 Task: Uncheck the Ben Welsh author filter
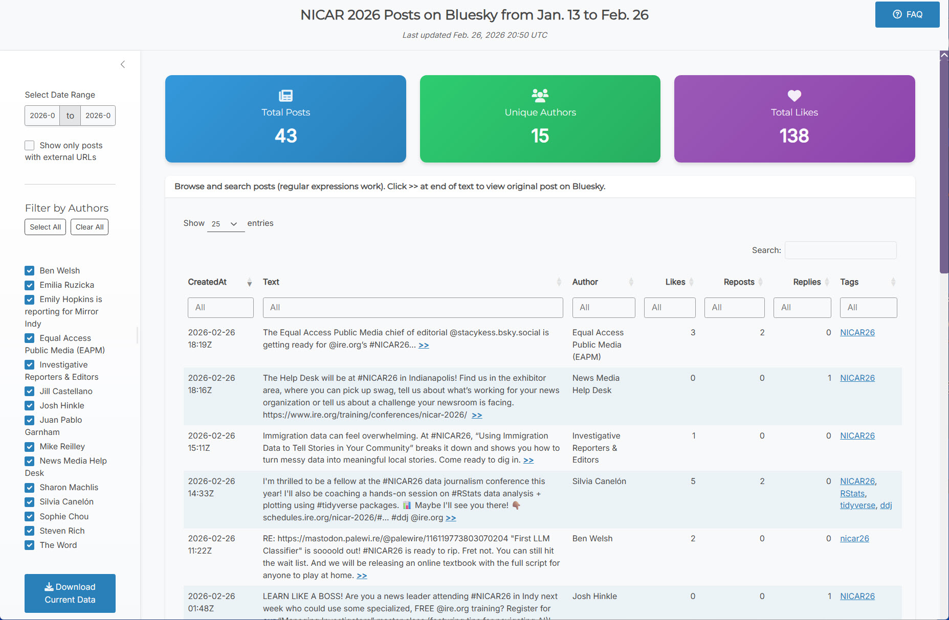(30, 271)
